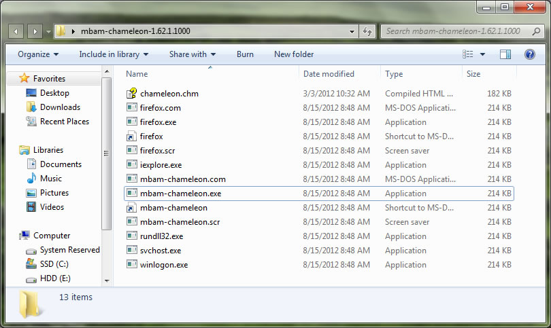Click '3/3/2012 10:32 AM' date cell
The image size is (551, 328).
[336, 94]
